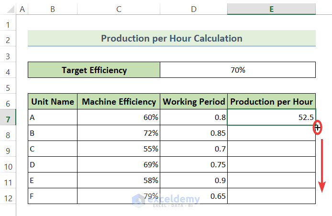Select column C header

coord(119,9)
